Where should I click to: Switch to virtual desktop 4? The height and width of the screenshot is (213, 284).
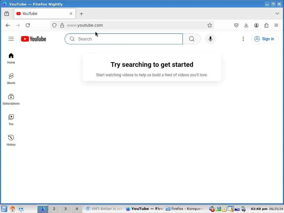coord(77,209)
